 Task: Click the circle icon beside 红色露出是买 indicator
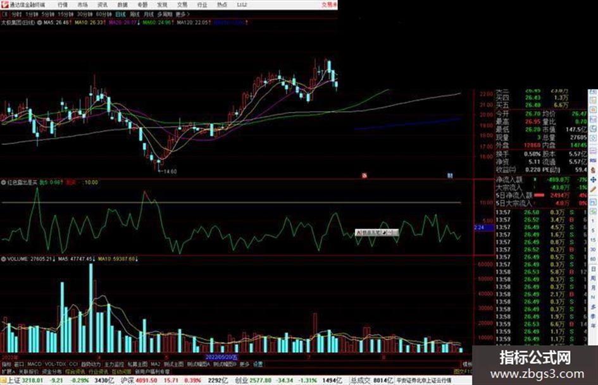pos(3,183)
